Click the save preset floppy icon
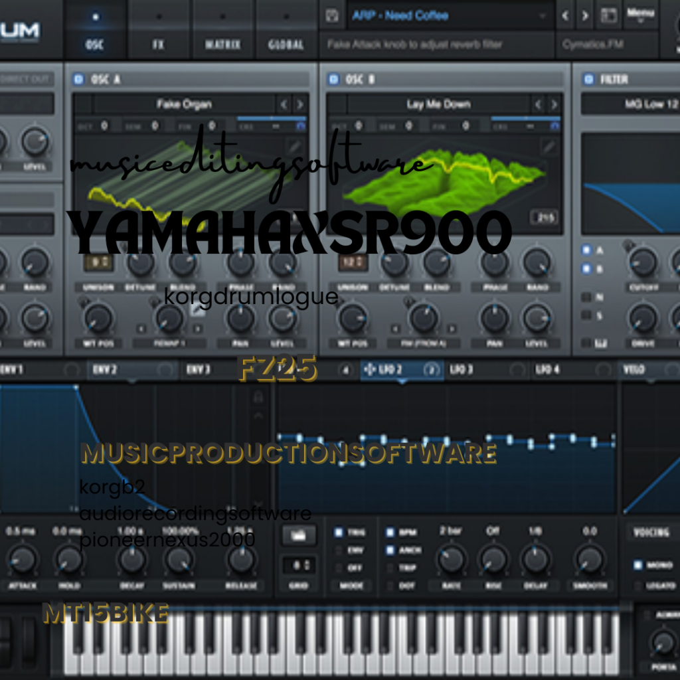 [x=332, y=16]
